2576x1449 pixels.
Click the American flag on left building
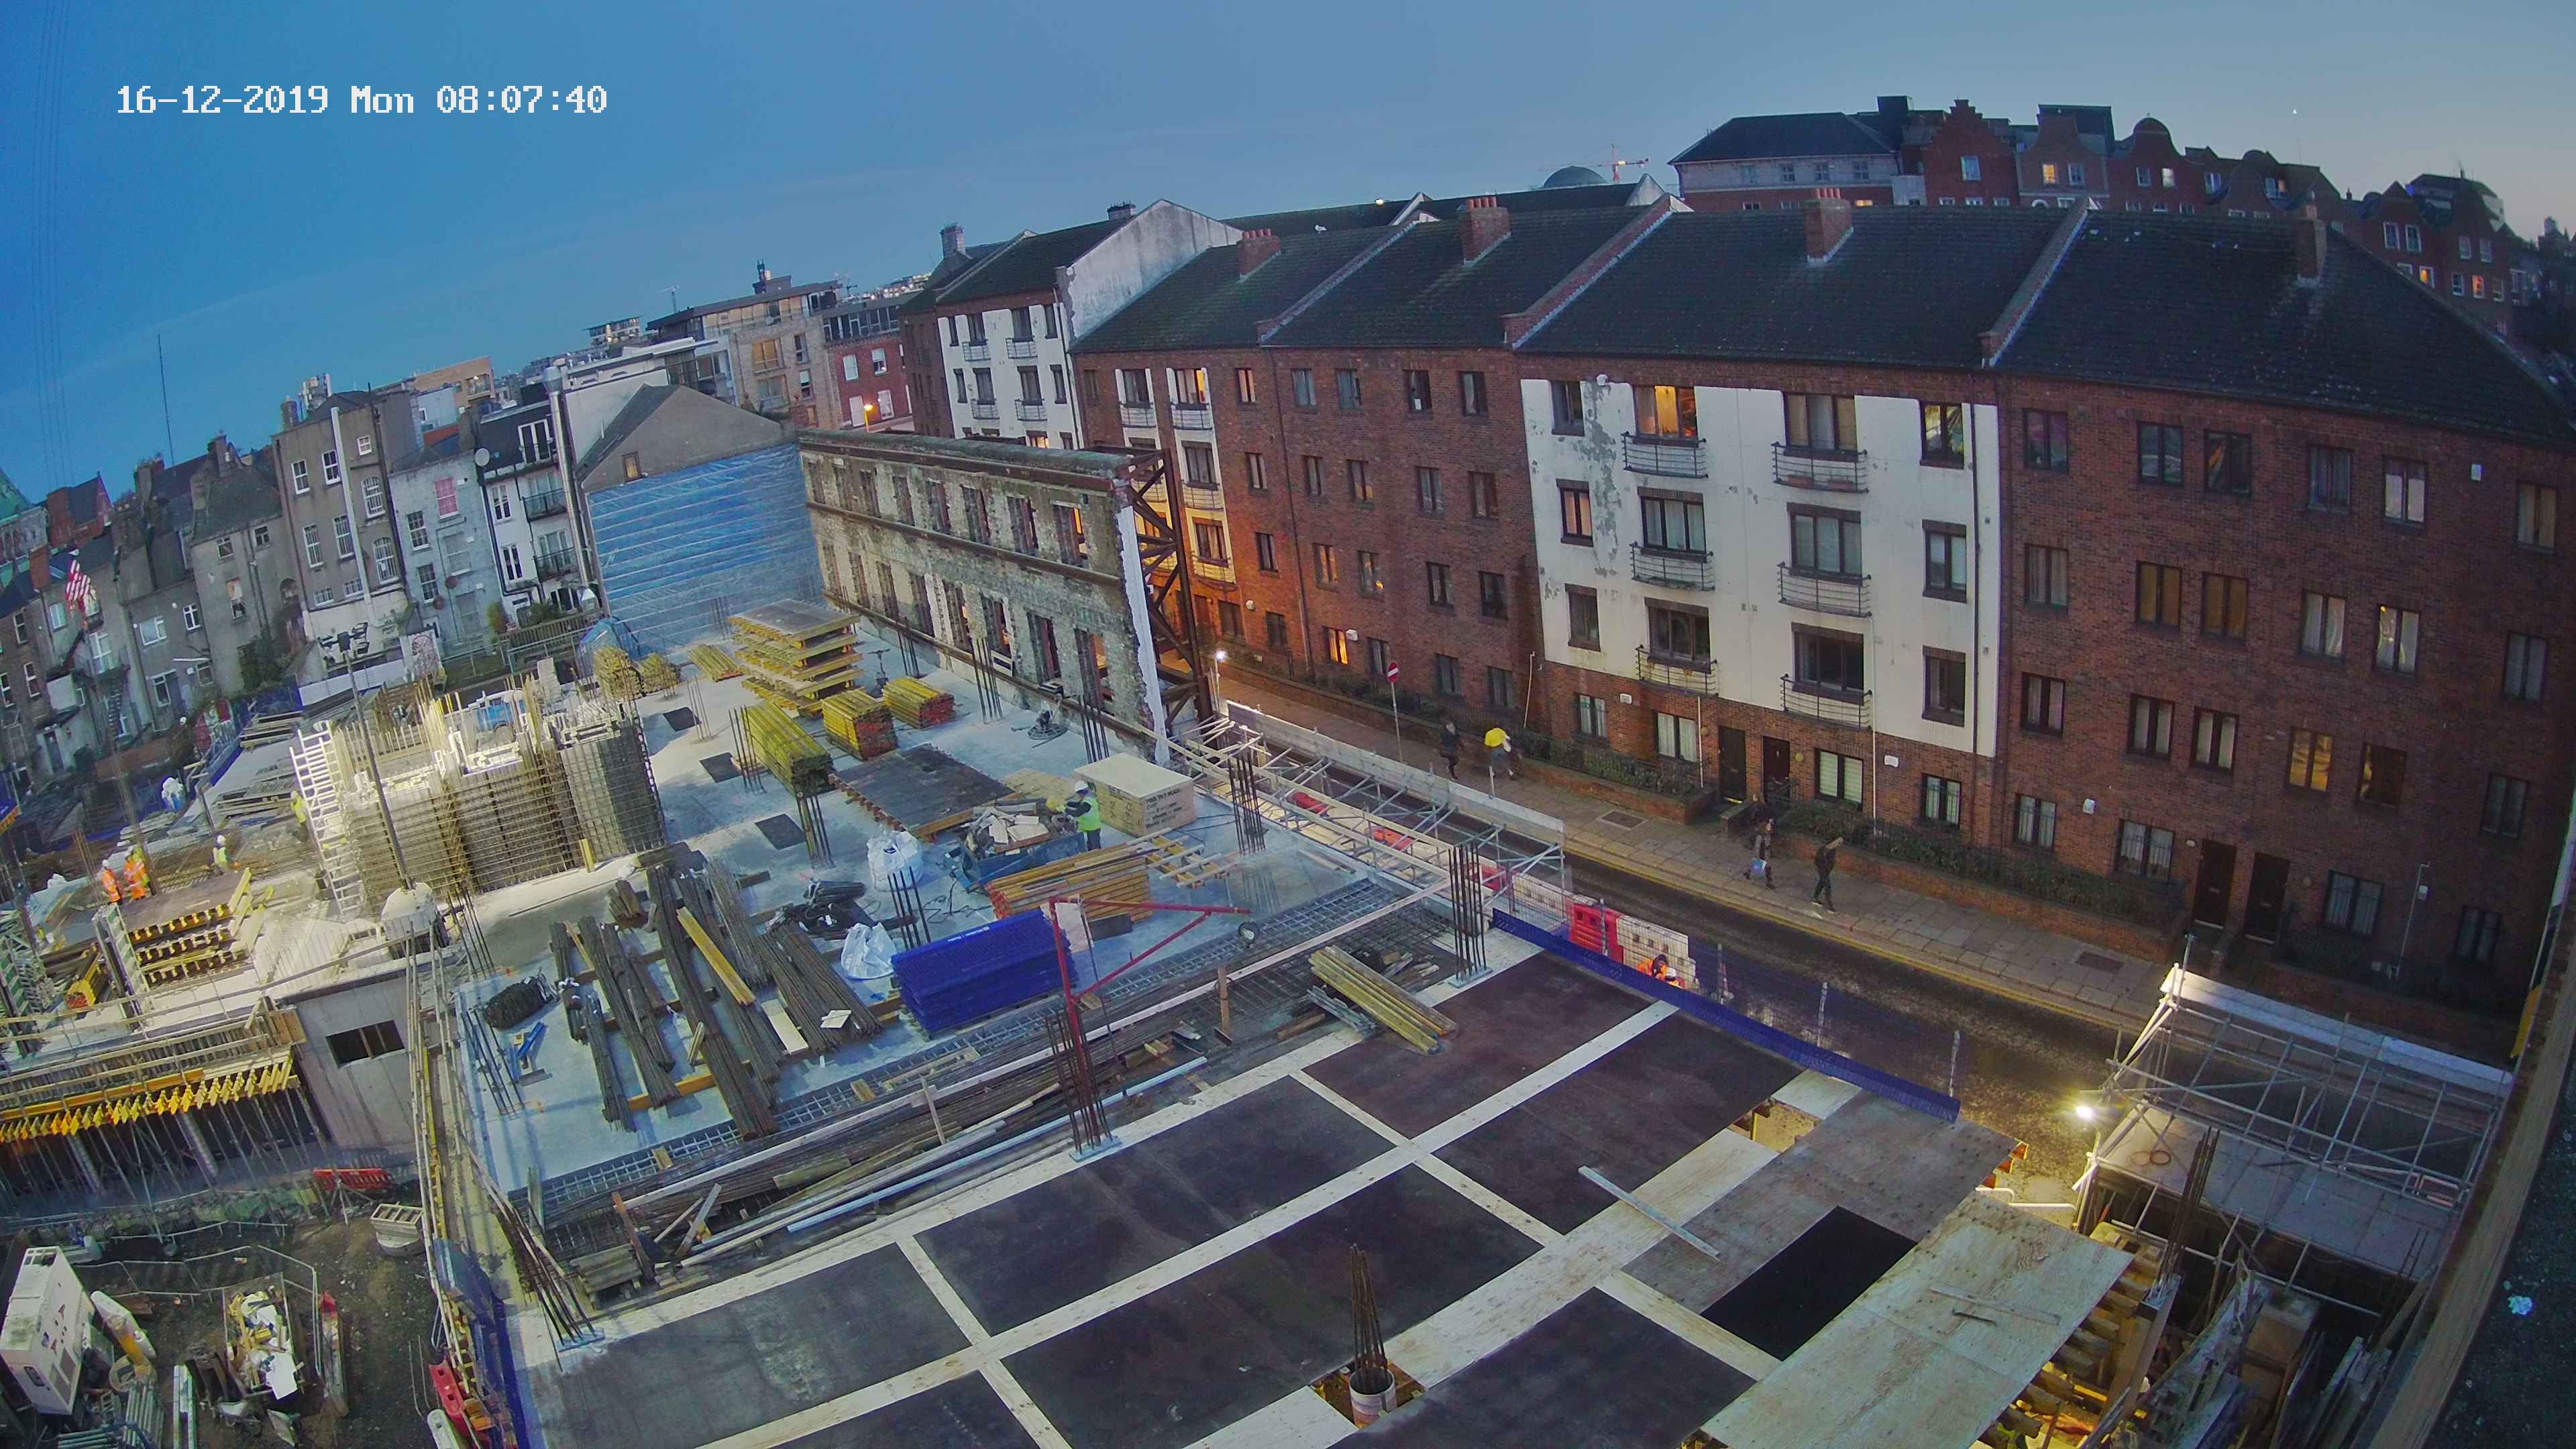tap(78, 581)
